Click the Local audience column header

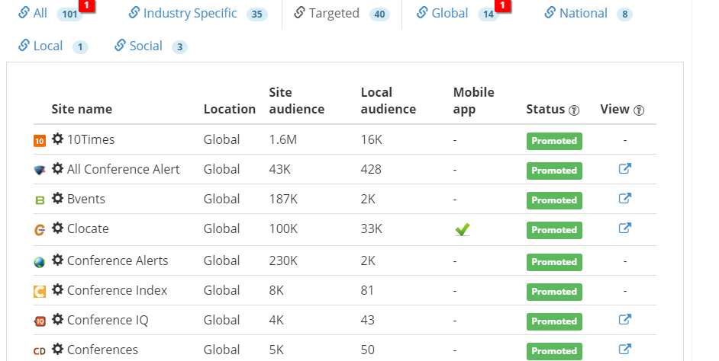tap(388, 101)
